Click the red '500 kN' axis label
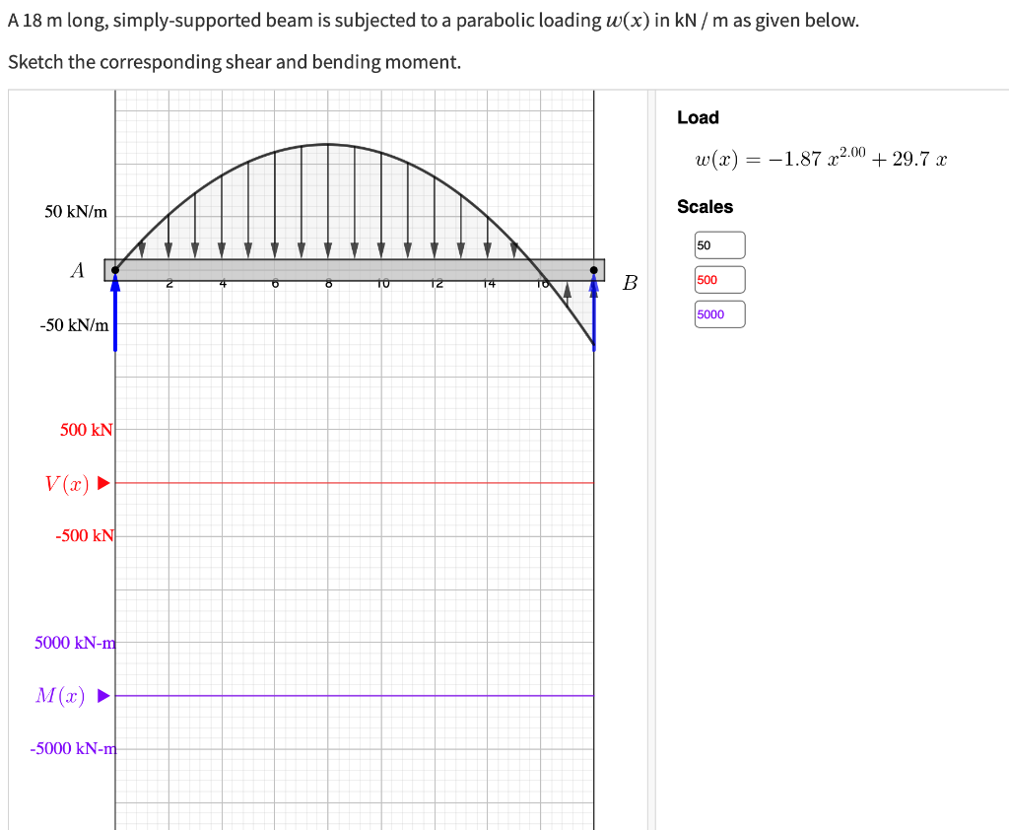The image size is (1009, 830). [x=87, y=430]
